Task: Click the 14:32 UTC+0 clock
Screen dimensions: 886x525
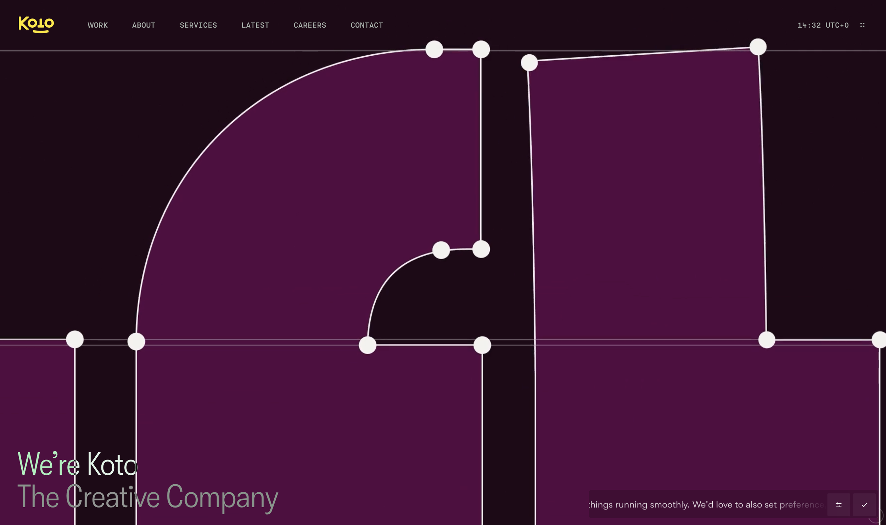Action: point(823,25)
